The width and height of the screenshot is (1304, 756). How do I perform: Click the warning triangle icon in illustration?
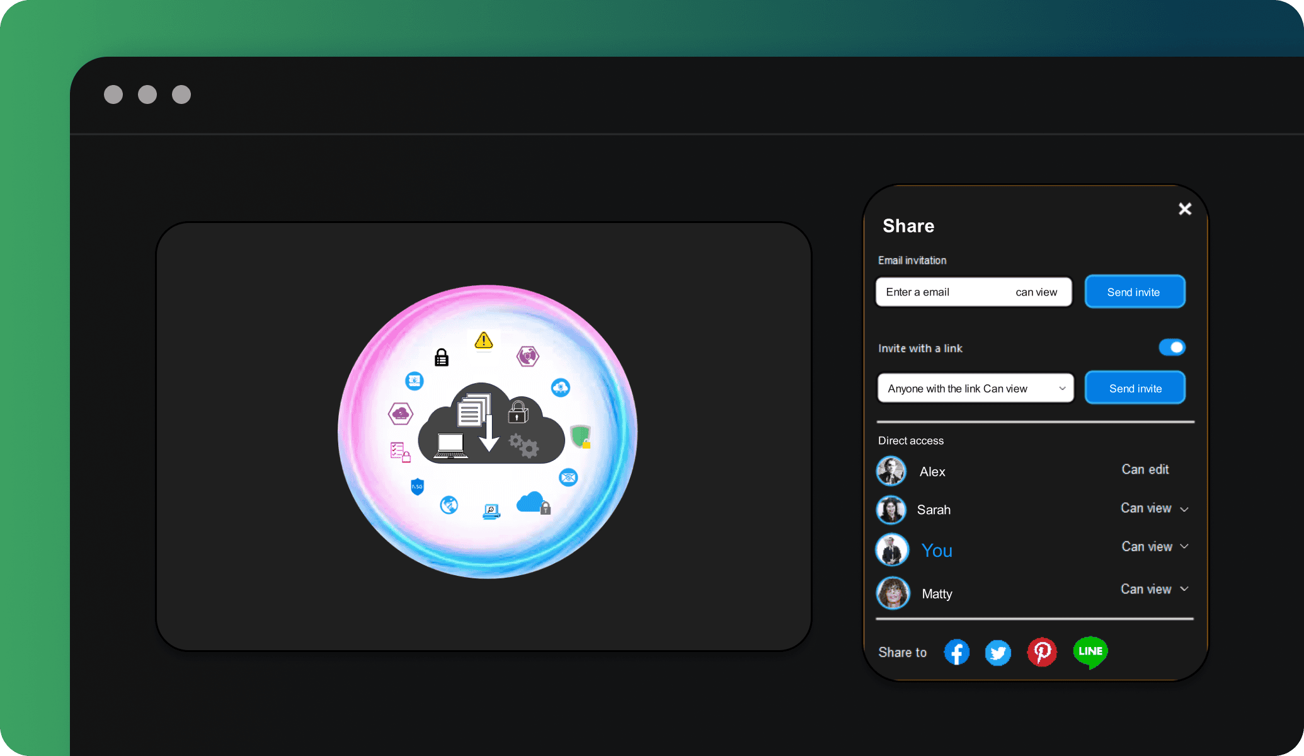[481, 342]
